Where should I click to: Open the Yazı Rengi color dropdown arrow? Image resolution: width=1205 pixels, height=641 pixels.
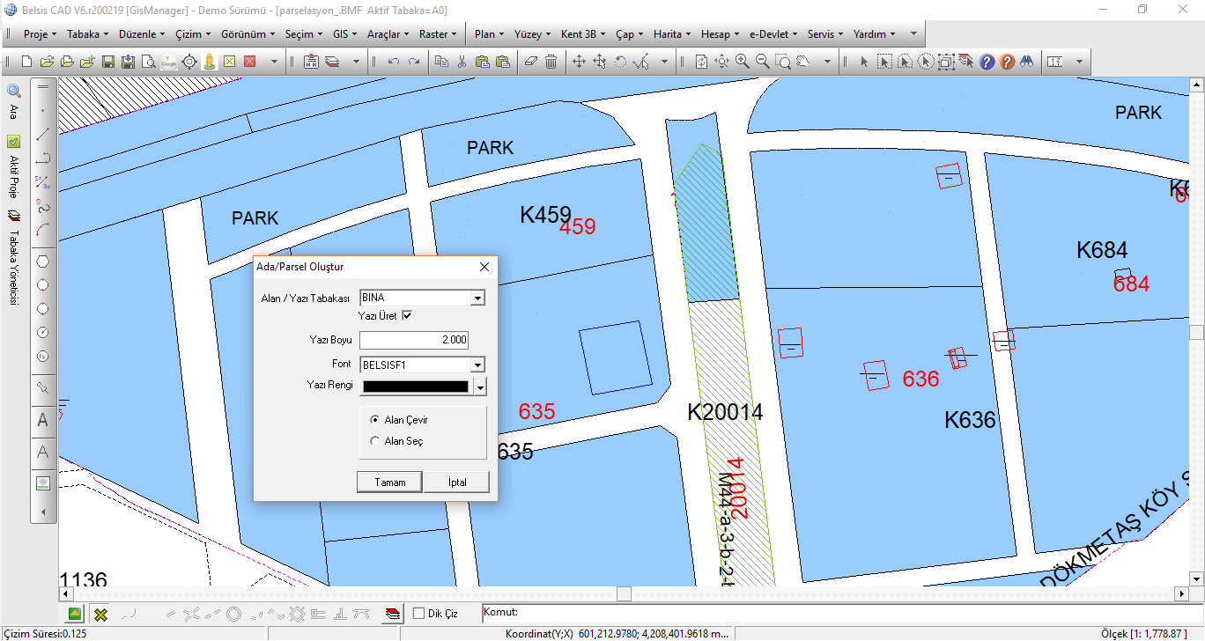[x=480, y=387]
